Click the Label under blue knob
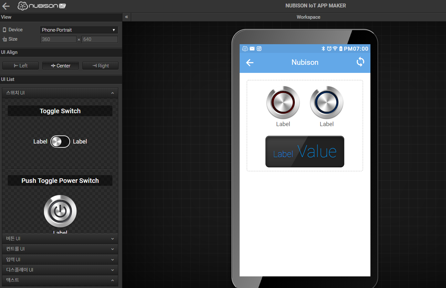The image size is (446, 288). click(327, 124)
